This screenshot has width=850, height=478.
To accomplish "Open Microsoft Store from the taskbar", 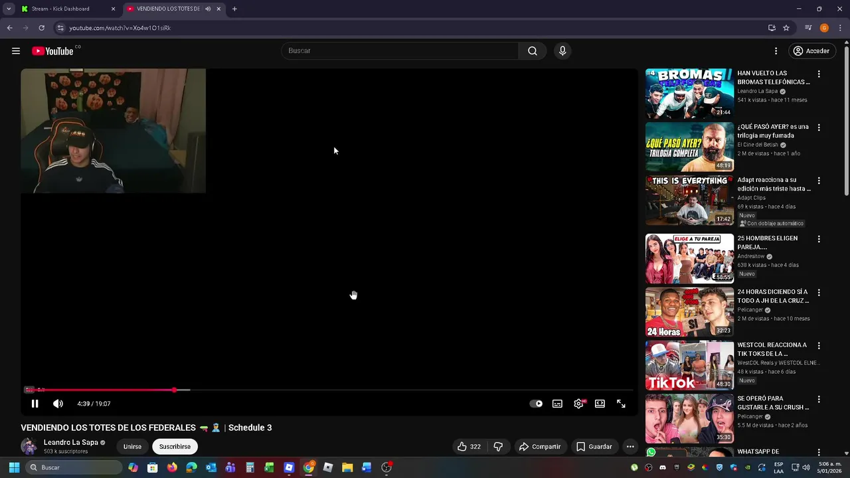I will [x=152, y=467].
